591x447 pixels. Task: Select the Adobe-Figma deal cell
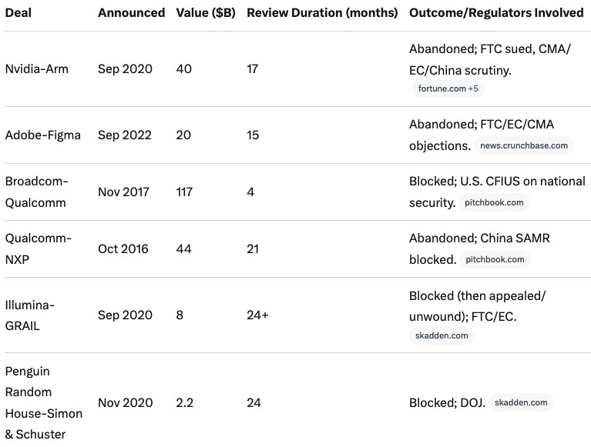[41, 135]
